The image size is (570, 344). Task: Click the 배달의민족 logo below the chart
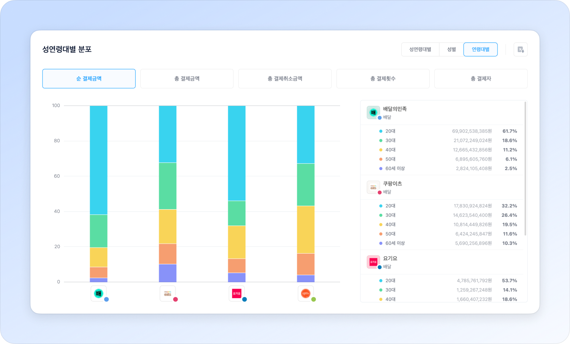click(98, 294)
